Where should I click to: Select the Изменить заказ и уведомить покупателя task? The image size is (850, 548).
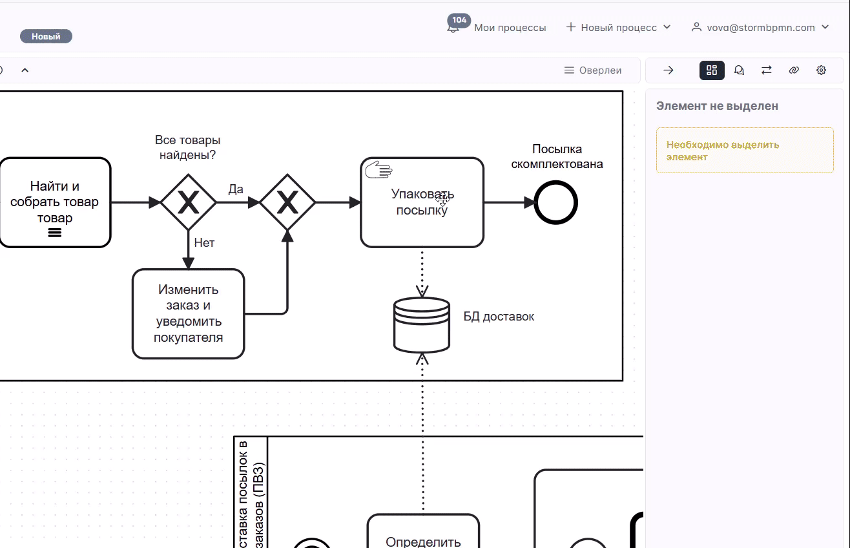188,313
